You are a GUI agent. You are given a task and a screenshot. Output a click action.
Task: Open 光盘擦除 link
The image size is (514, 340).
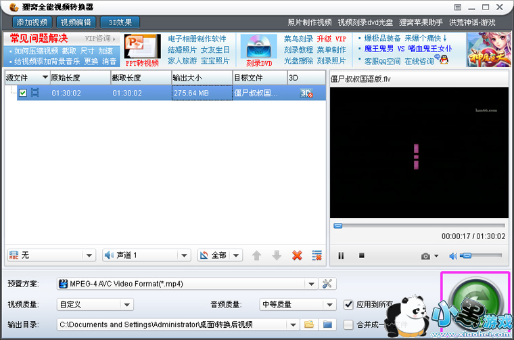pos(298,61)
